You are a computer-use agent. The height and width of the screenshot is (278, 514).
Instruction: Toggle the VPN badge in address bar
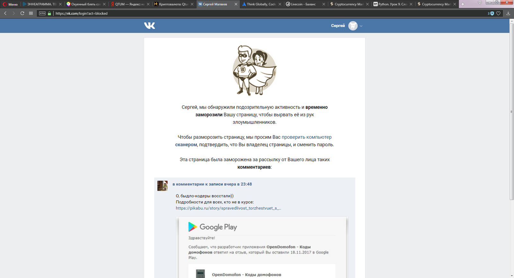click(42, 13)
